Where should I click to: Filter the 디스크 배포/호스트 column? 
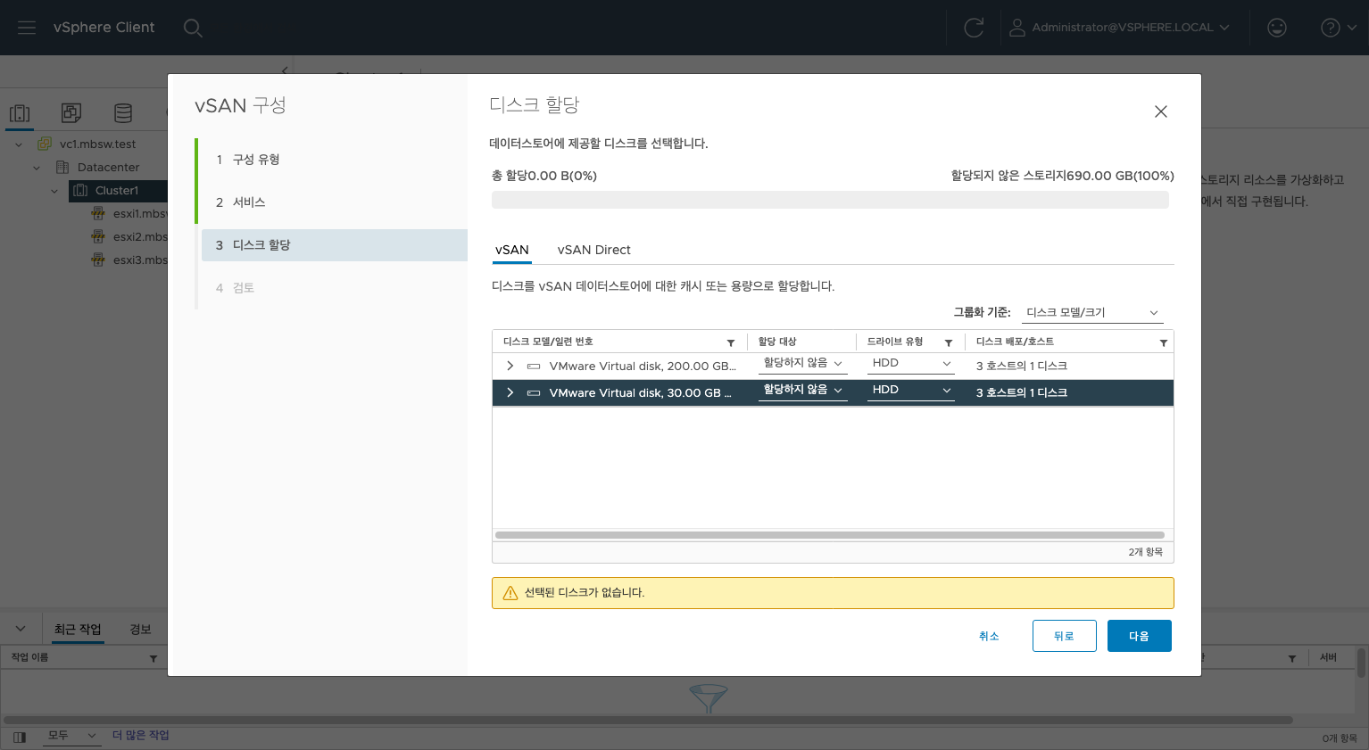[x=1164, y=342]
